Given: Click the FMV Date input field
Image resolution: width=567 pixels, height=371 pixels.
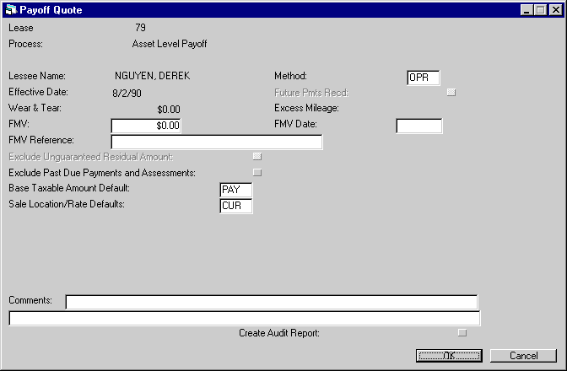Looking at the screenshot, I should pos(419,126).
